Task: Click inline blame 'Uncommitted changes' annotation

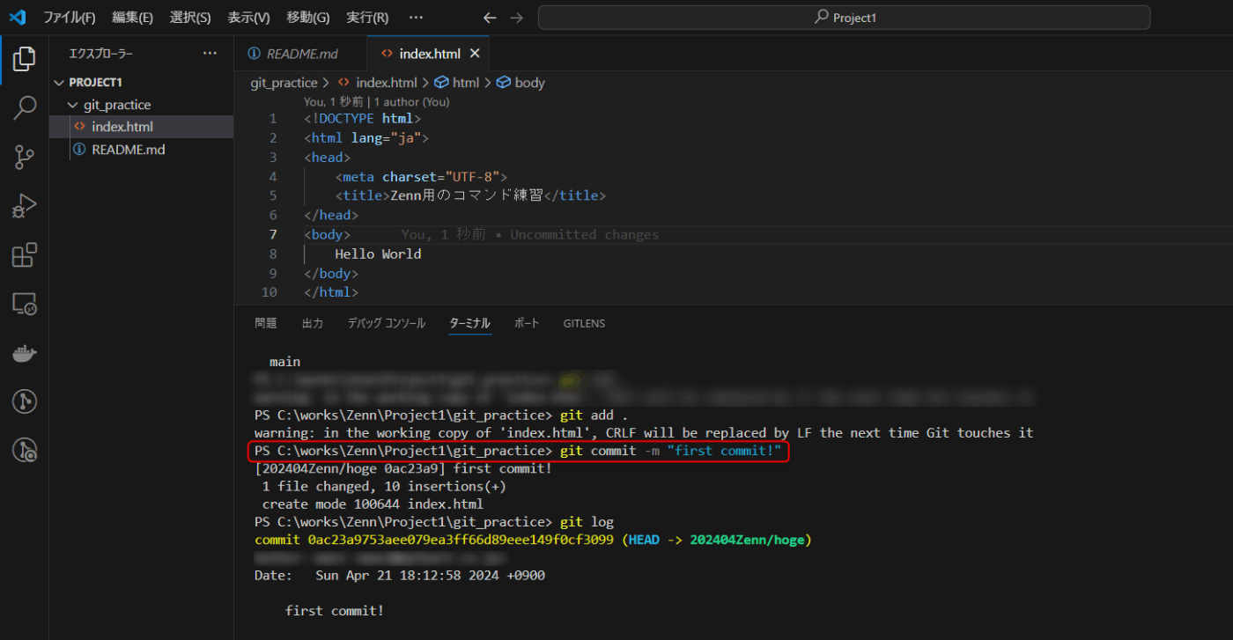Action: point(530,234)
